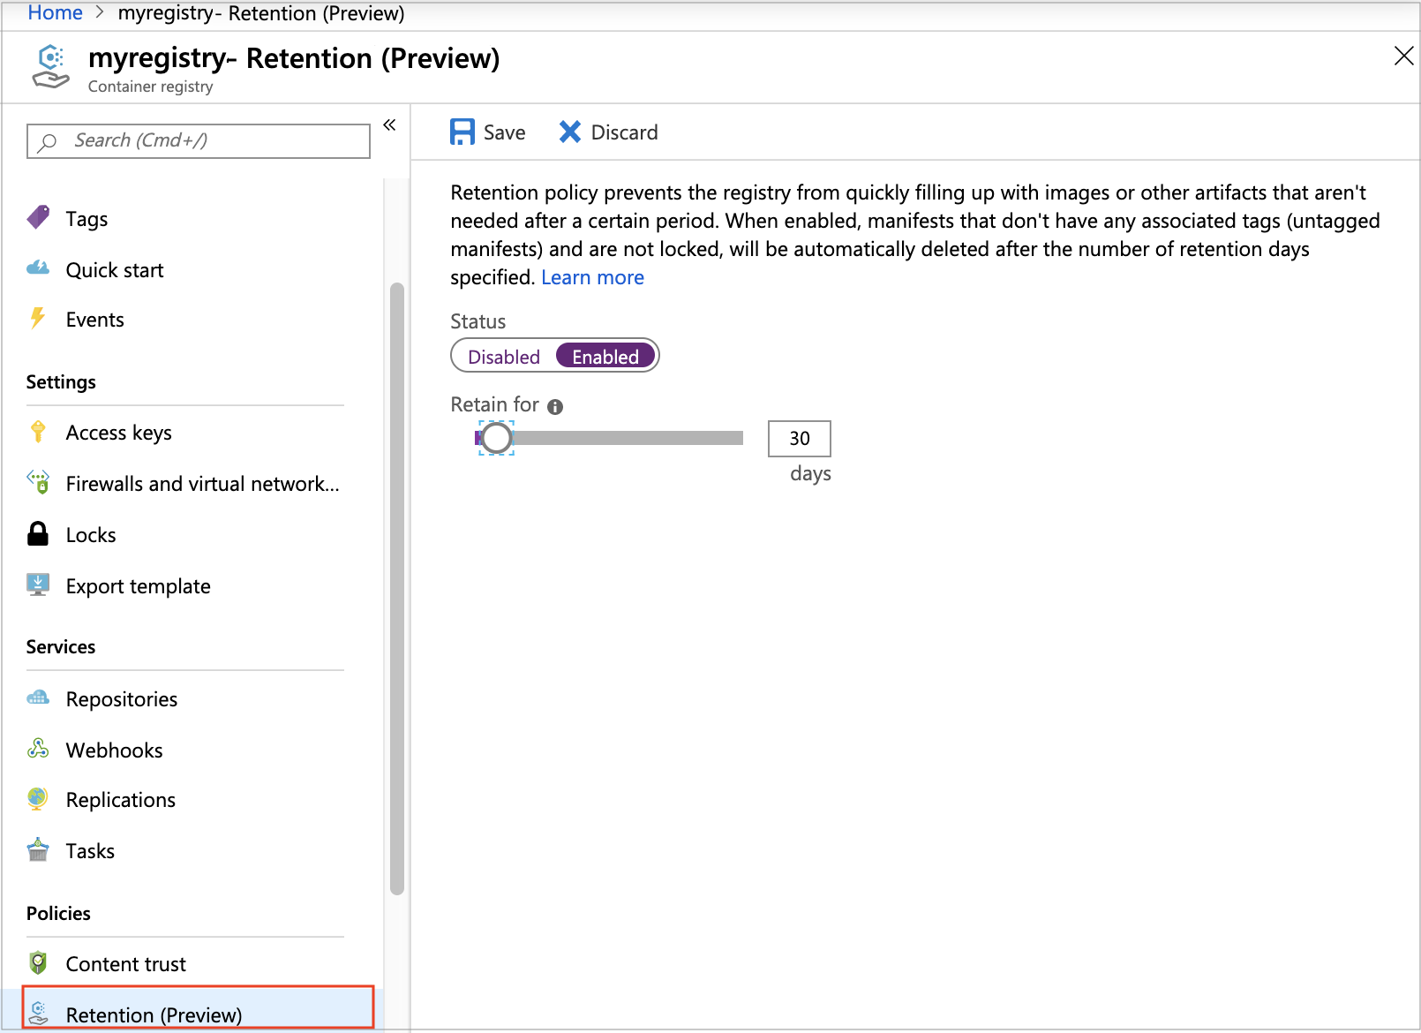The height and width of the screenshot is (1033, 1421).
Task: Focus the sidebar search box
Action: tap(199, 141)
